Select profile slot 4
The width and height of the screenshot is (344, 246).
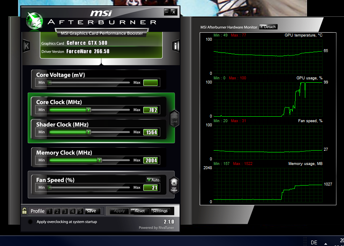(x=73, y=211)
